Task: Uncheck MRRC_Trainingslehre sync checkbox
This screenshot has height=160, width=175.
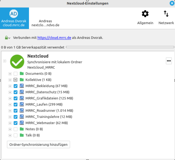Action: (16, 117)
